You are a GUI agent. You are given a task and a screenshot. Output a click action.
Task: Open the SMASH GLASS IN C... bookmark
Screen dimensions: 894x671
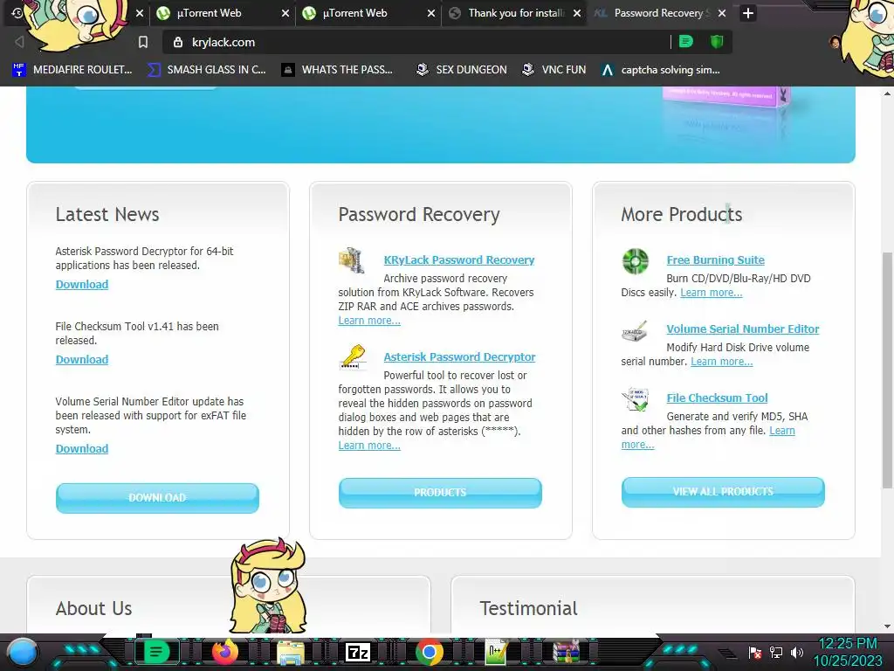(x=206, y=70)
